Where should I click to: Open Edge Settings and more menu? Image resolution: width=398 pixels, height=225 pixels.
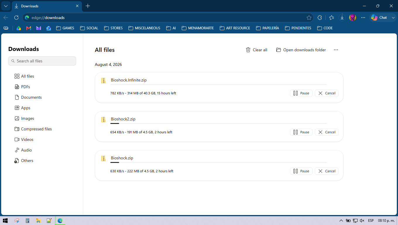[x=363, y=18]
